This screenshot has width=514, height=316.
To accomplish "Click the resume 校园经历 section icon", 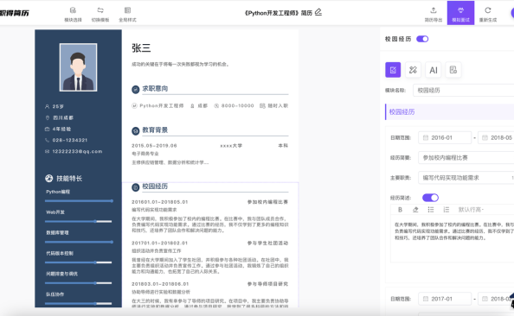I will click(135, 187).
